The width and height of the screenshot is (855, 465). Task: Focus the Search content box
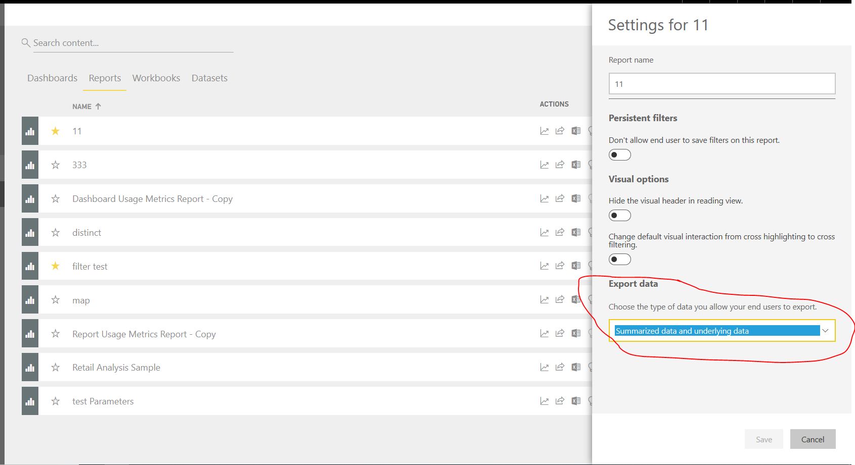pyautogui.click(x=133, y=43)
